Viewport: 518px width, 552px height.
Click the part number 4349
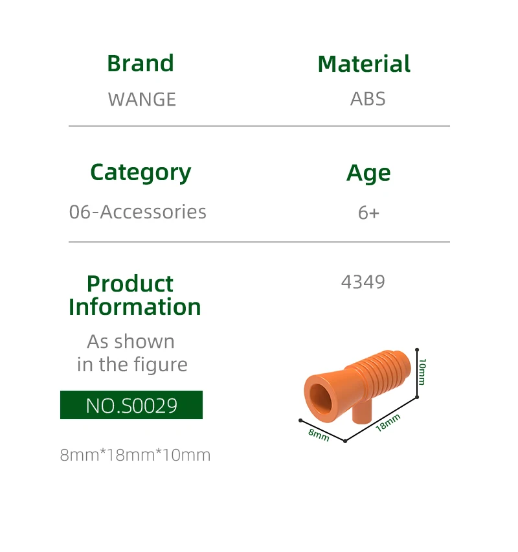(x=363, y=282)
